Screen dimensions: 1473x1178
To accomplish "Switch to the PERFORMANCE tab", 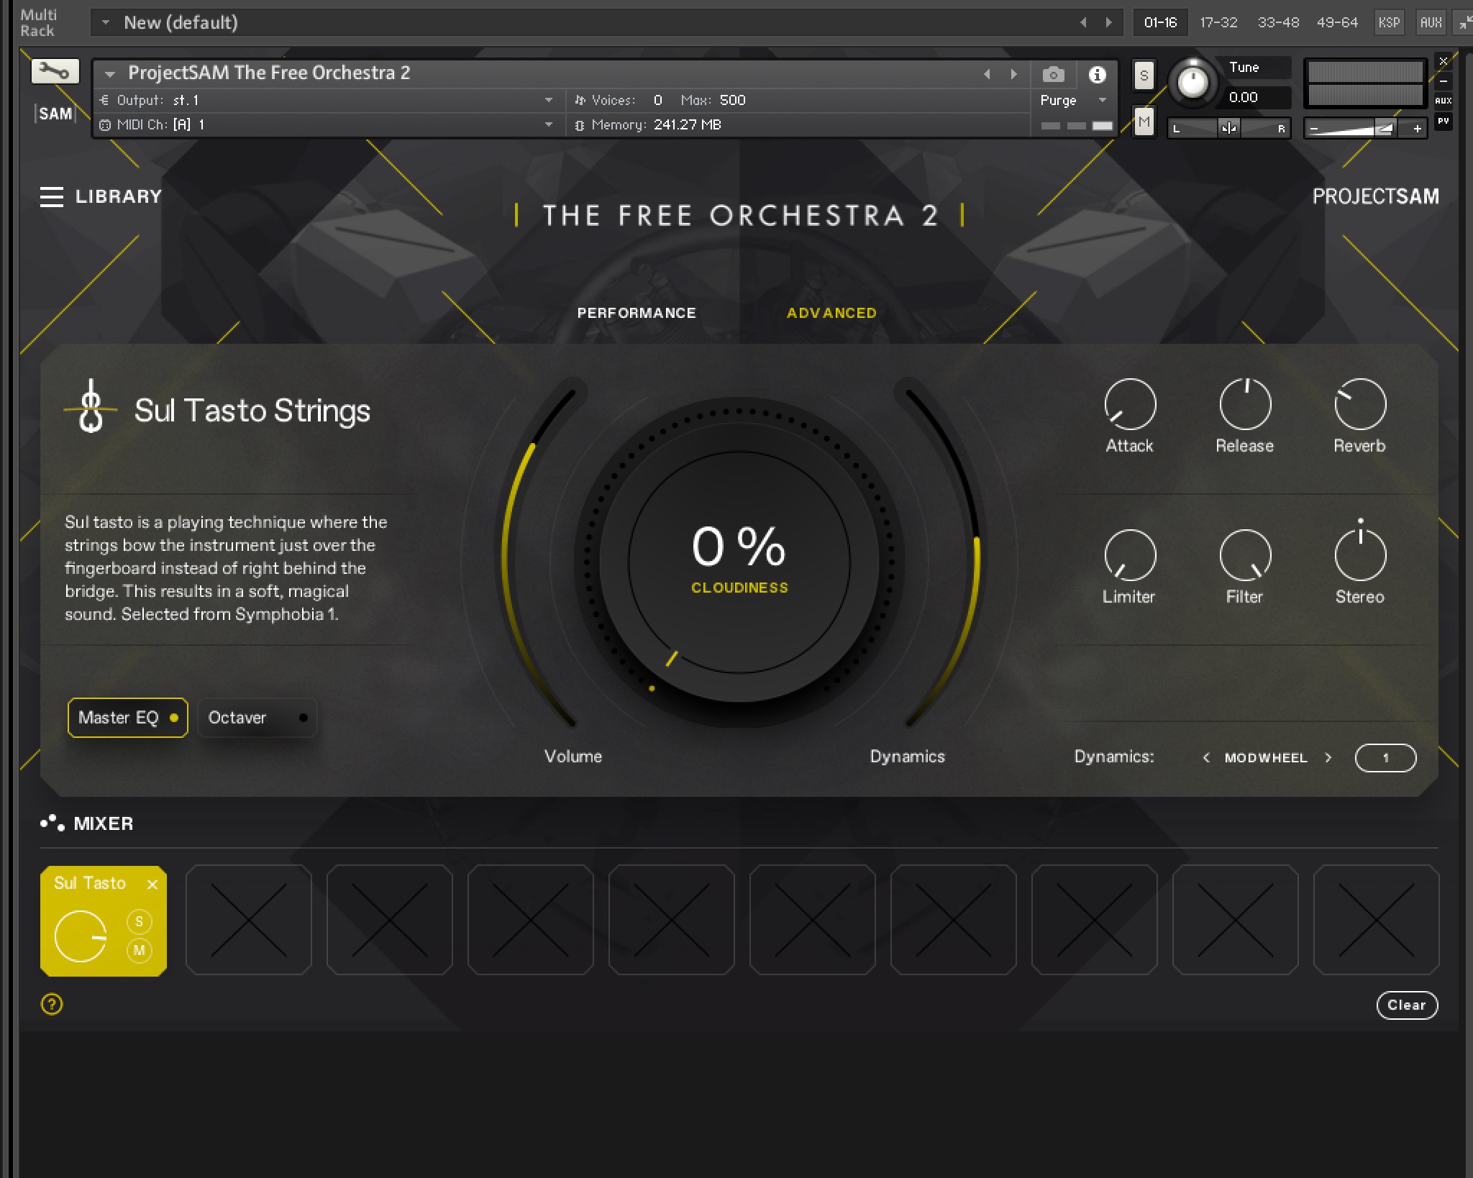I will (636, 313).
